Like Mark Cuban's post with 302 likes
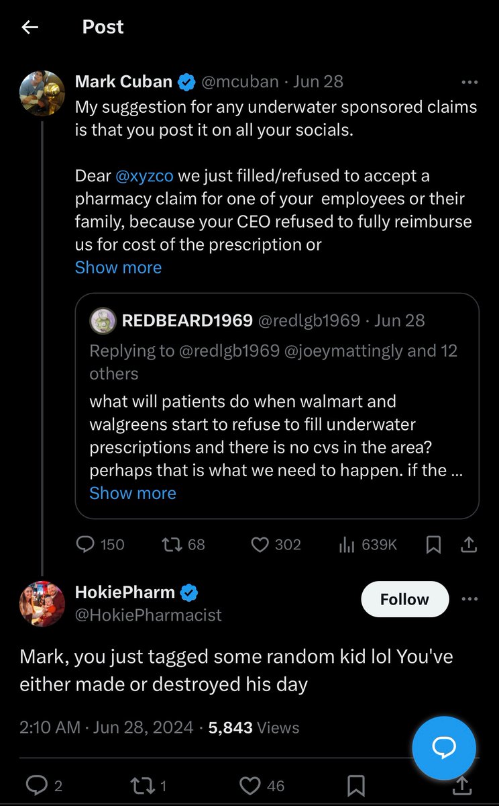Image resolution: width=499 pixels, height=806 pixels. pos(276,544)
